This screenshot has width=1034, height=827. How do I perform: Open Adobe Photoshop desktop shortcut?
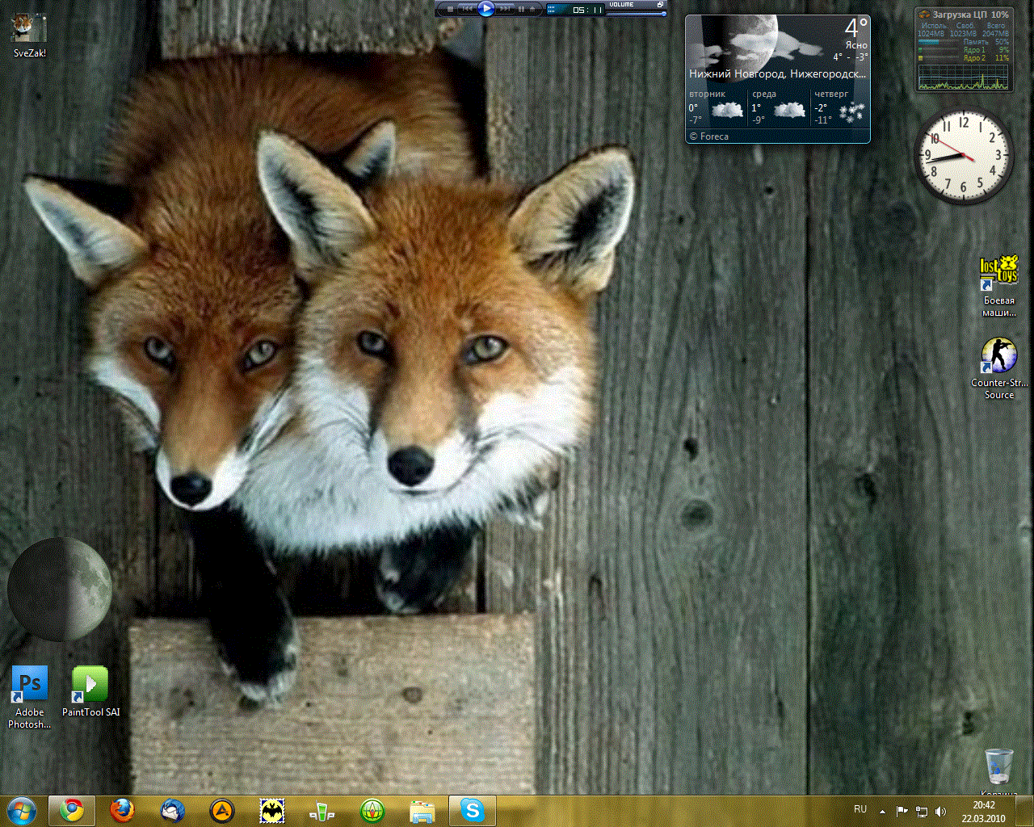[30, 685]
